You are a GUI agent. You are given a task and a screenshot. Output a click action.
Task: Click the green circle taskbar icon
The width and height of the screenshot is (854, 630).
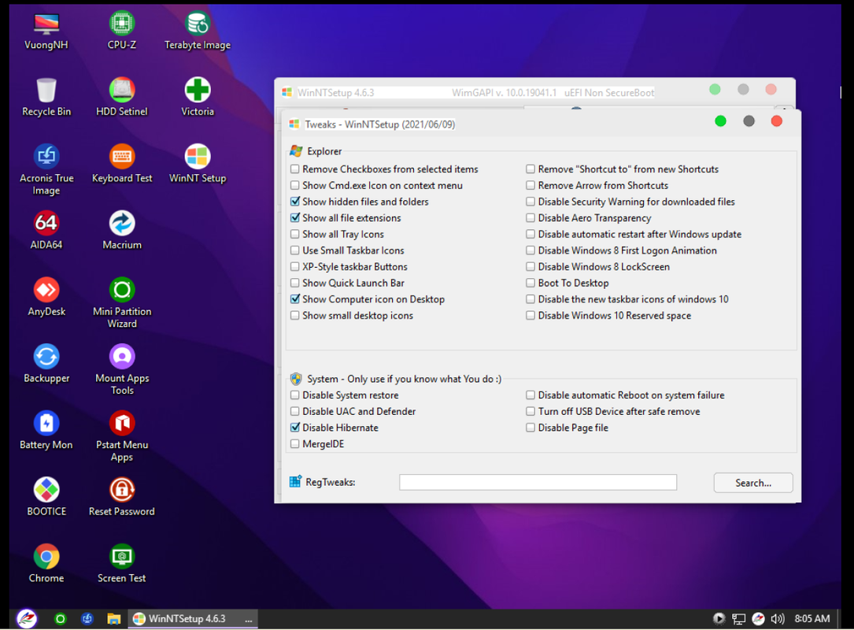(x=61, y=618)
